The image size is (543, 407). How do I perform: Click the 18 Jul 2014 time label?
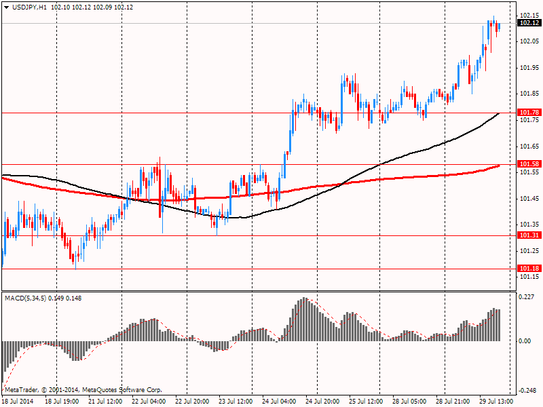click(x=18, y=402)
